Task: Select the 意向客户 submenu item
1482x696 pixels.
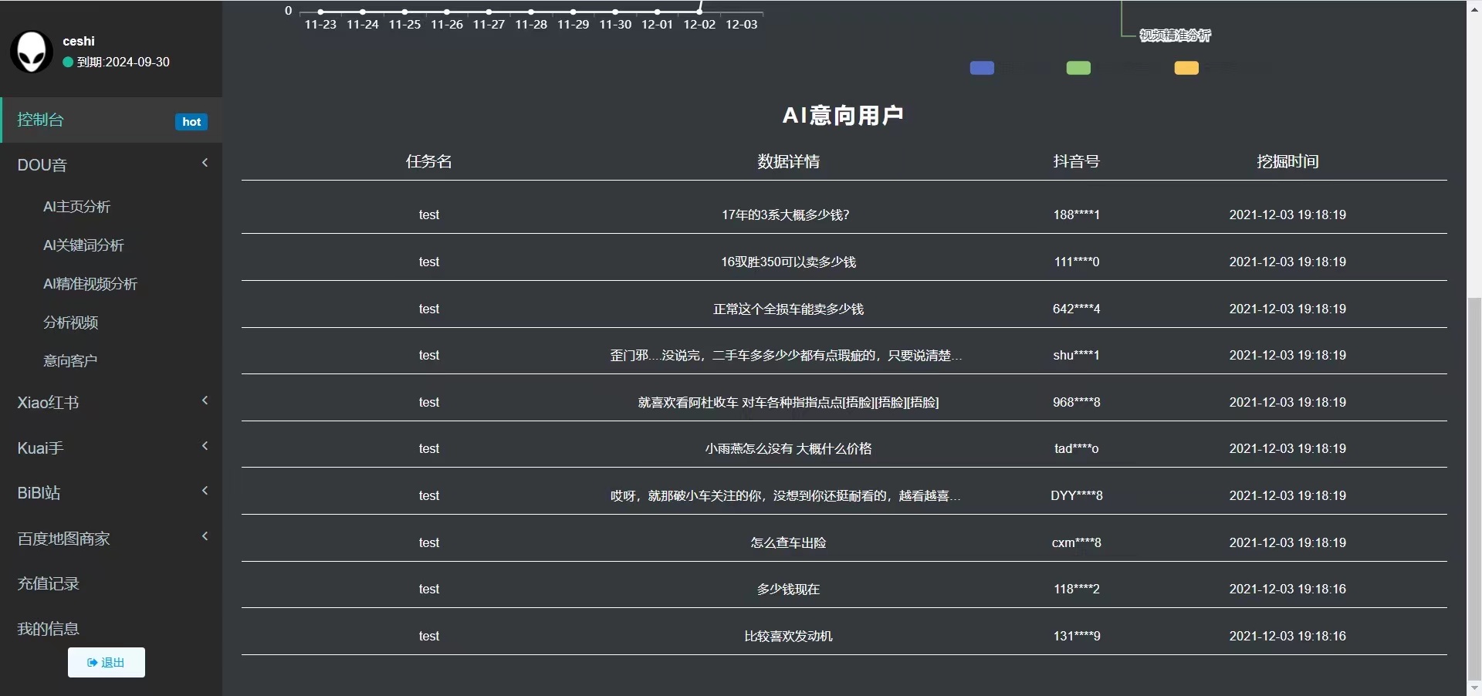Action: click(x=70, y=360)
